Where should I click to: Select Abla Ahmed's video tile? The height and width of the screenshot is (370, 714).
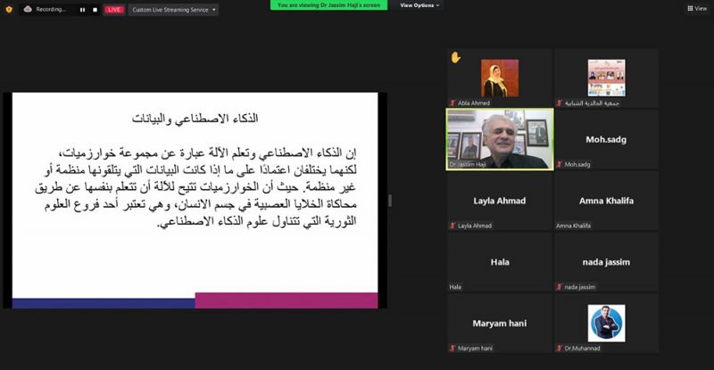pos(500,78)
